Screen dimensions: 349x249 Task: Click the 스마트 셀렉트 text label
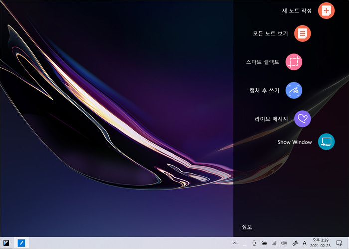pyautogui.click(x=262, y=62)
